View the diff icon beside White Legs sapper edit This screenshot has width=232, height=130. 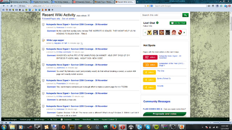[82, 43]
